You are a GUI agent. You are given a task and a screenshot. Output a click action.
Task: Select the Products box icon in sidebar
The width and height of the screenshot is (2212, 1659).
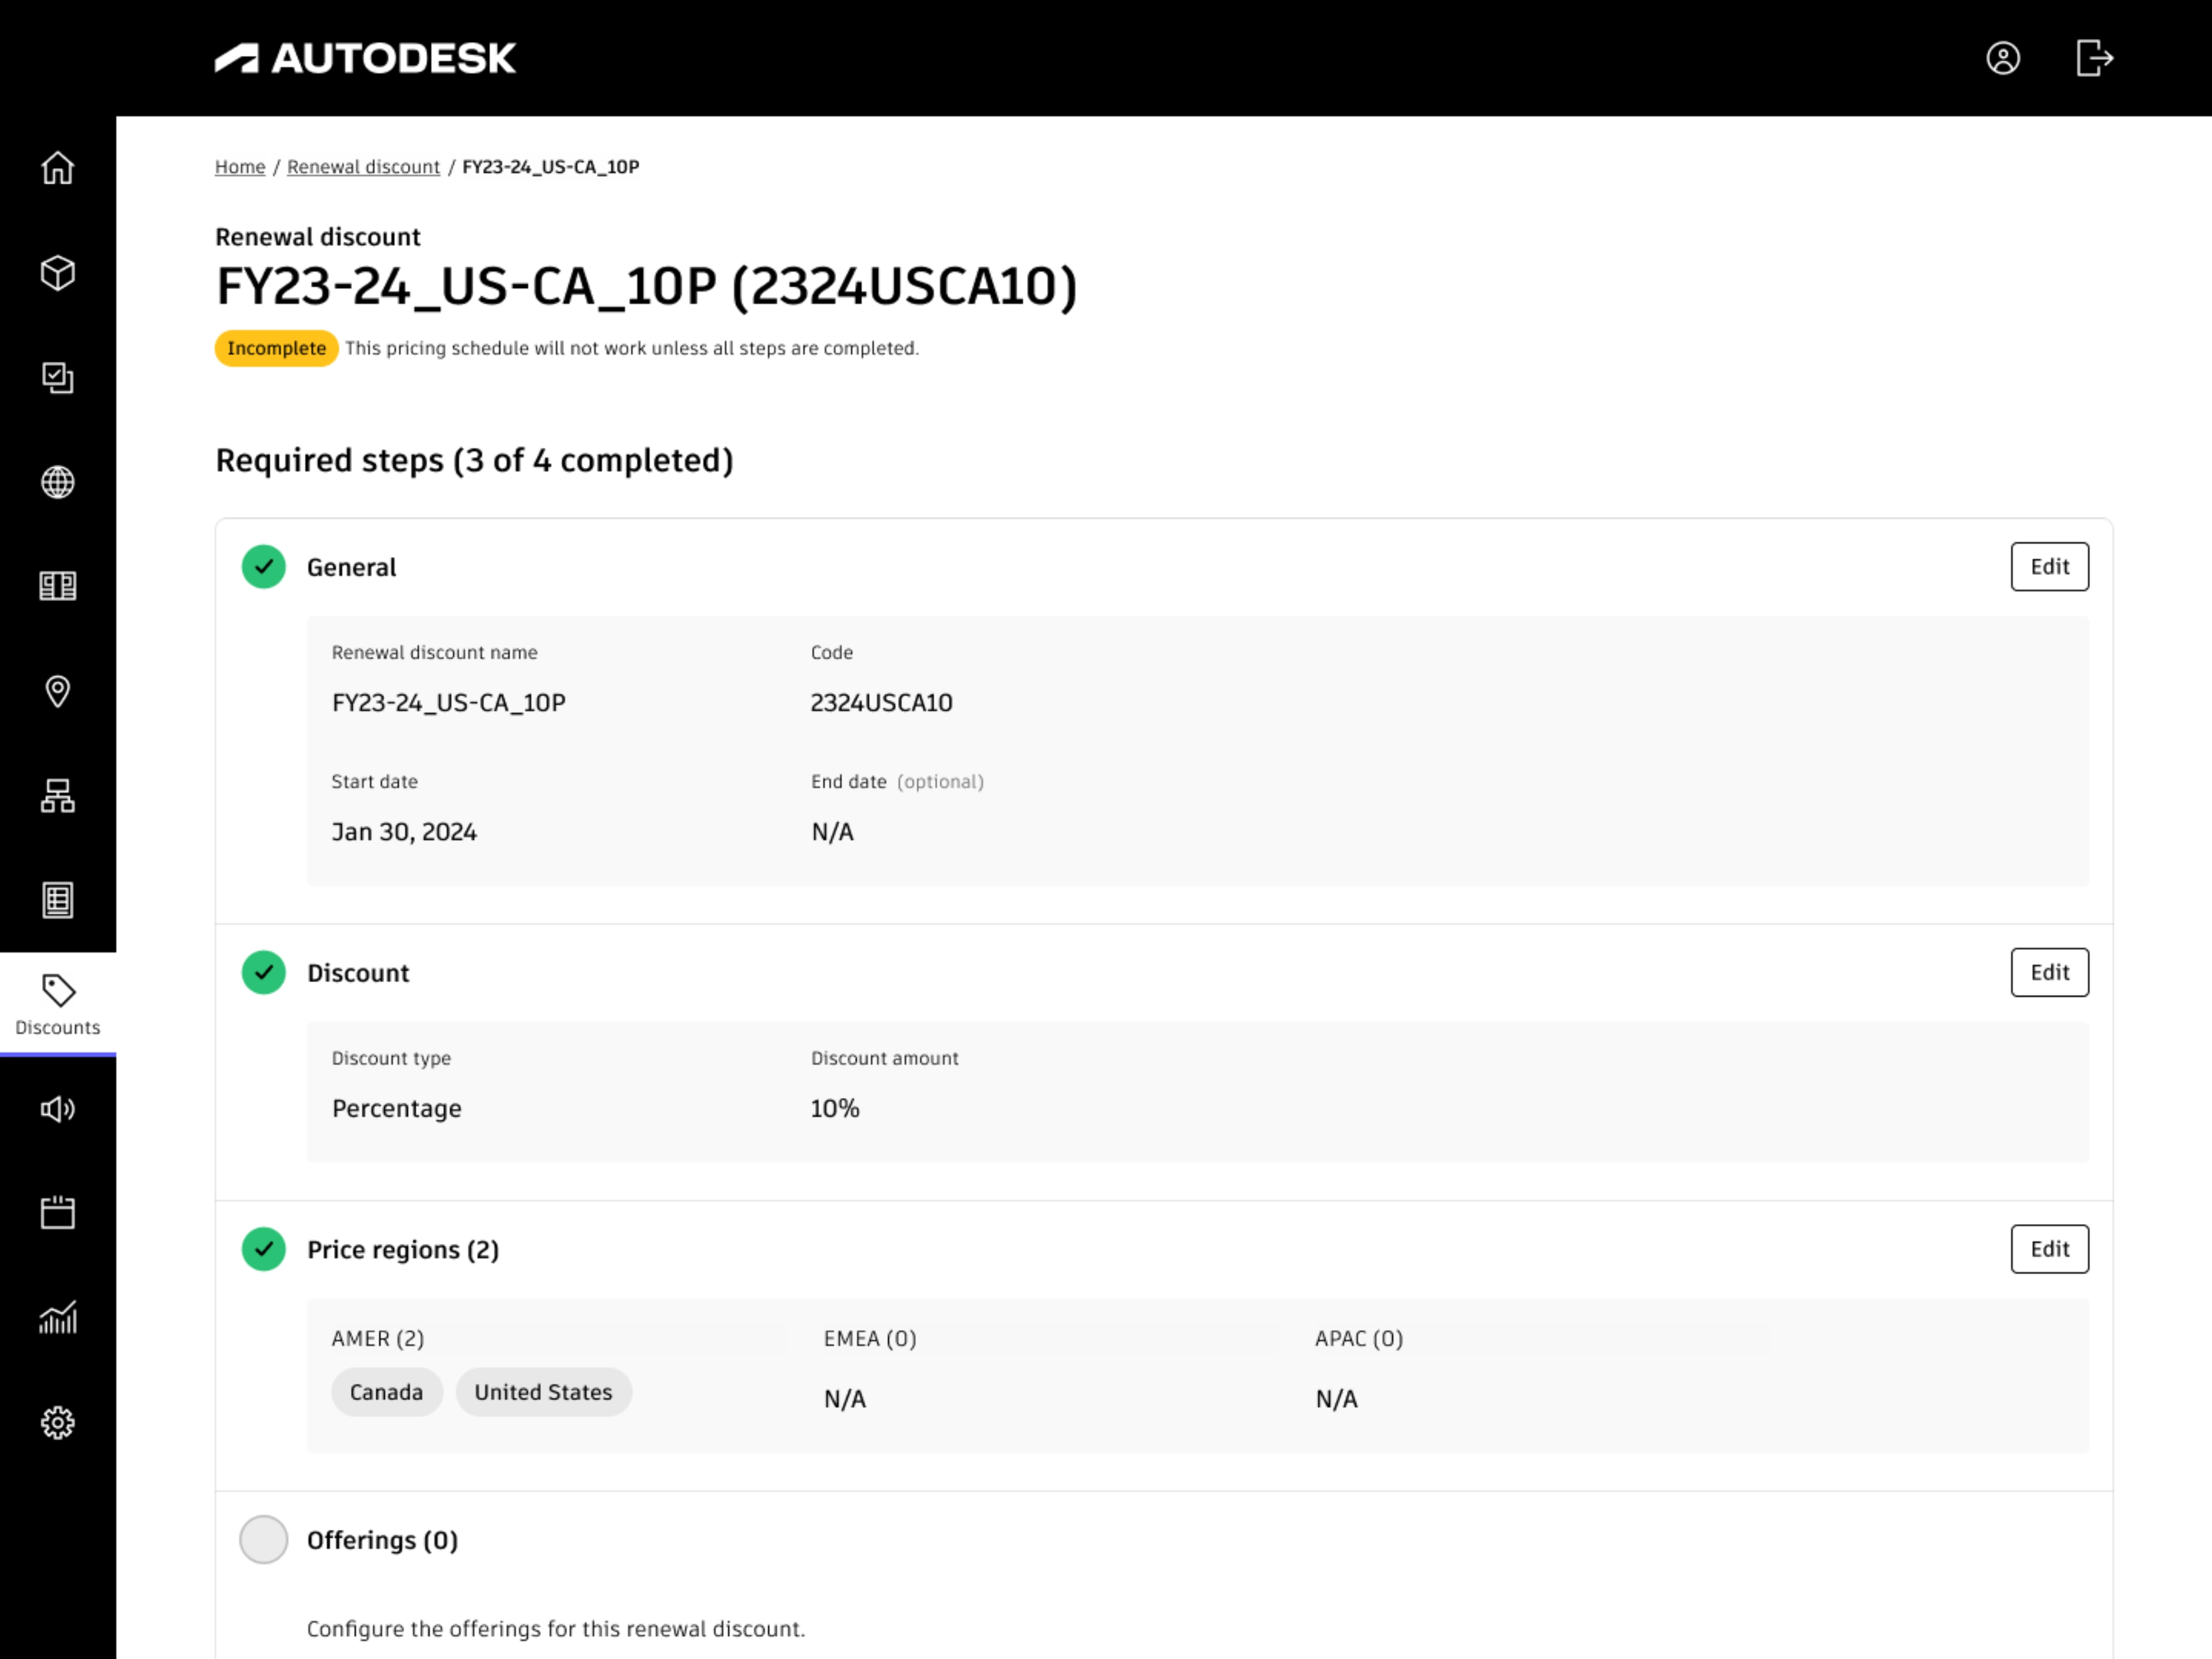coord(58,273)
